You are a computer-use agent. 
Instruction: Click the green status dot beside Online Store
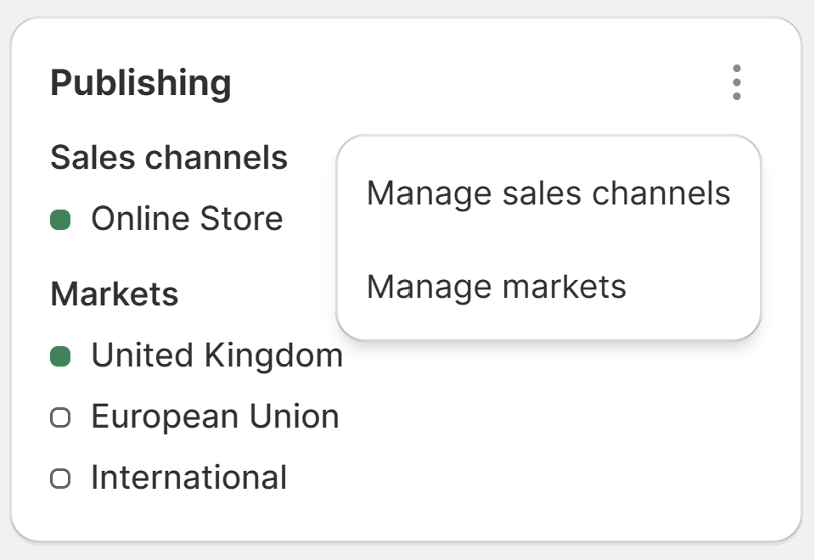[63, 218]
